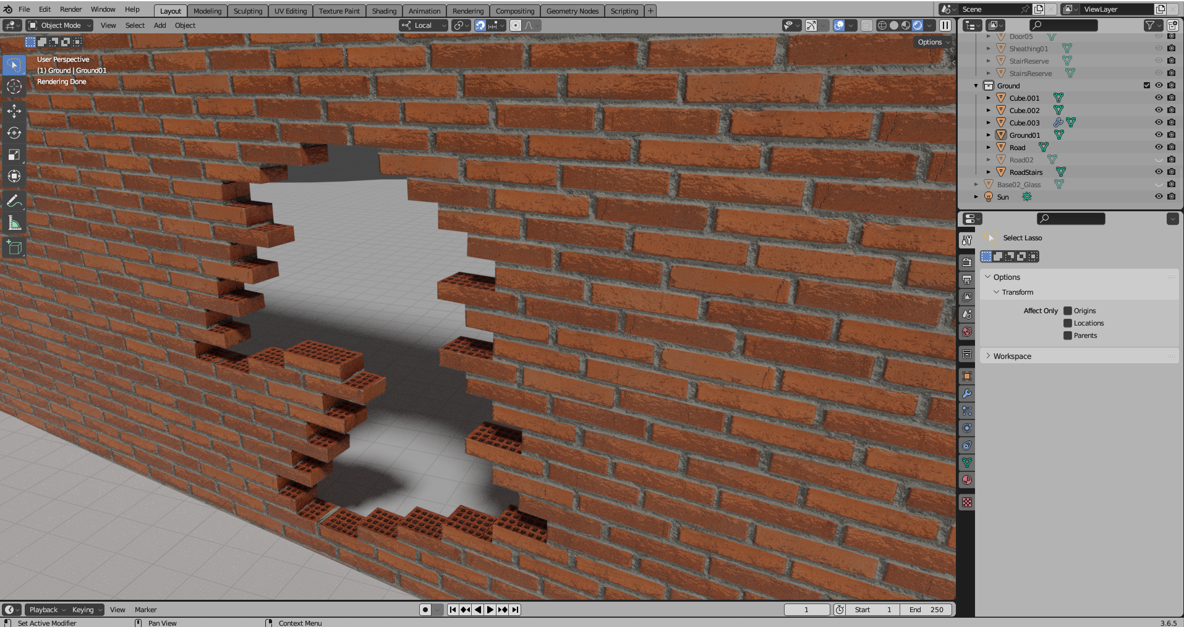Open the Render menu
This screenshot has height=627, width=1184.
[x=70, y=9]
